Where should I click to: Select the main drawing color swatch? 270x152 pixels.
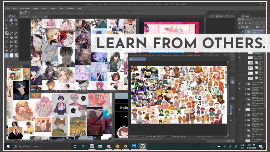click(7, 55)
